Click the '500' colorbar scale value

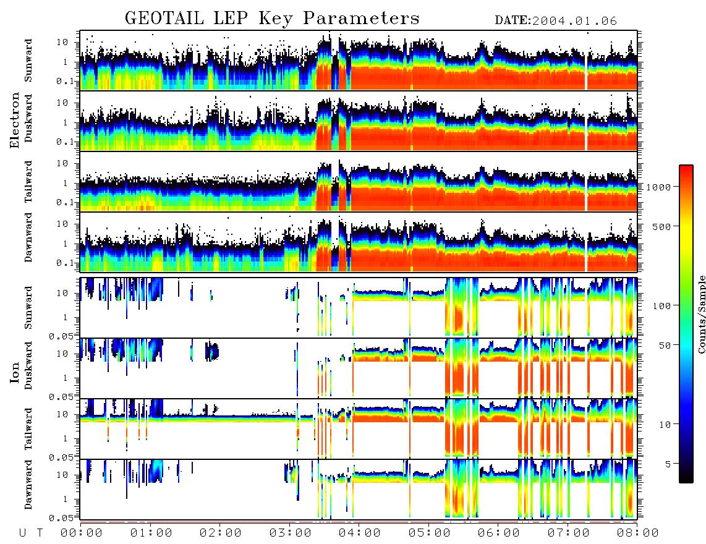click(x=662, y=226)
